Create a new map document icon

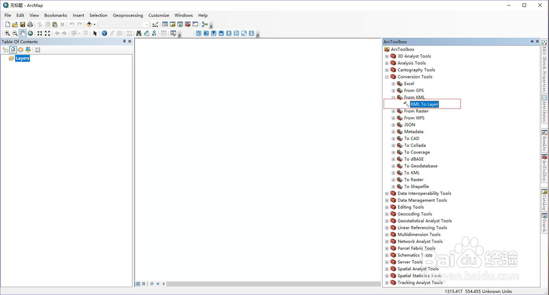point(7,25)
